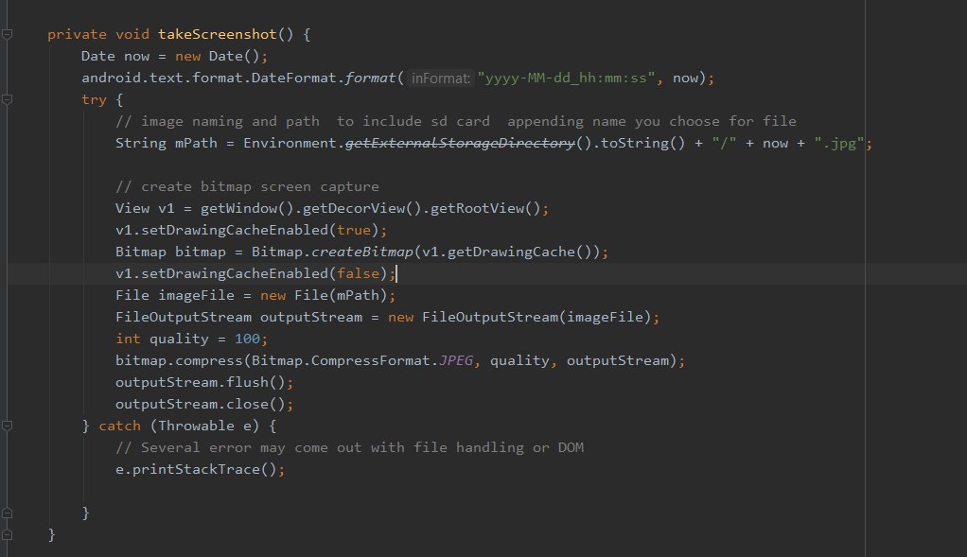This screenshot has height=557, width=967.
Task: Click the 'void' keyword
Action: pyautogui.click(x=132, y=34)
